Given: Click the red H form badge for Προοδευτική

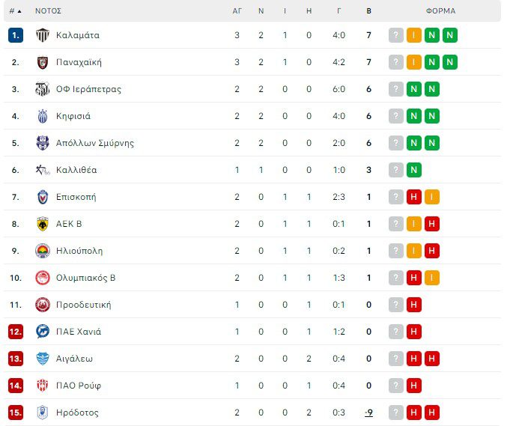Looking at the screenshot, I should point(414,305).
